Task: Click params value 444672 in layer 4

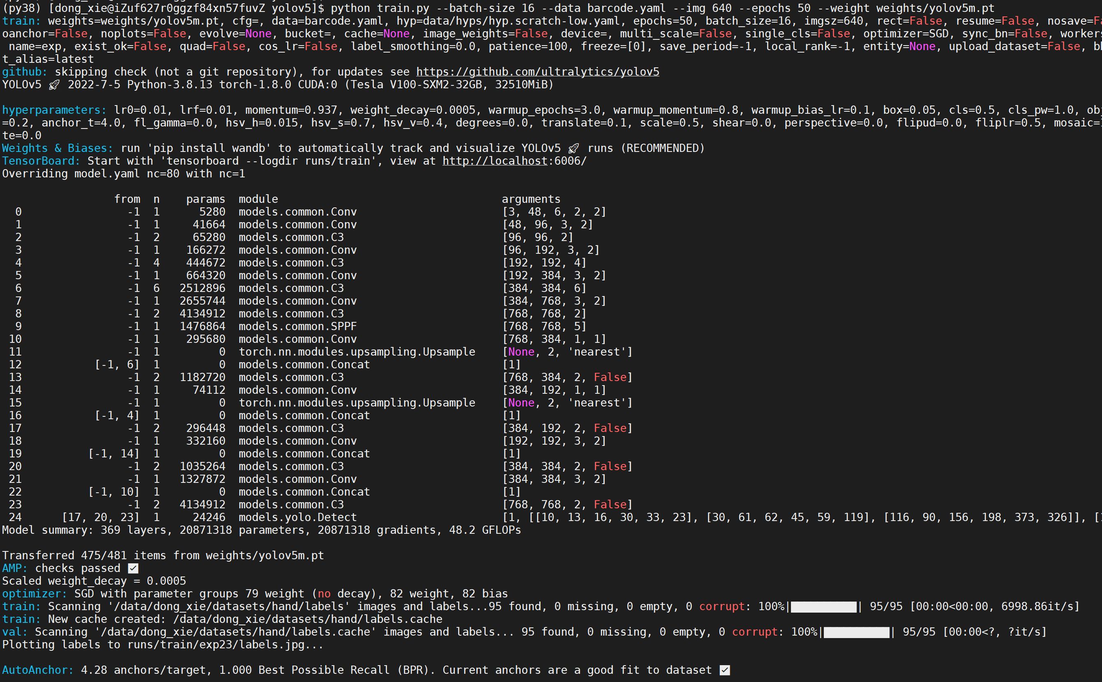Action: pos(206,263)
